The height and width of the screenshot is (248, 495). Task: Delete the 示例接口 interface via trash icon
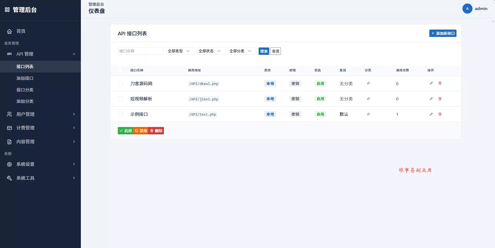[440, 114]
